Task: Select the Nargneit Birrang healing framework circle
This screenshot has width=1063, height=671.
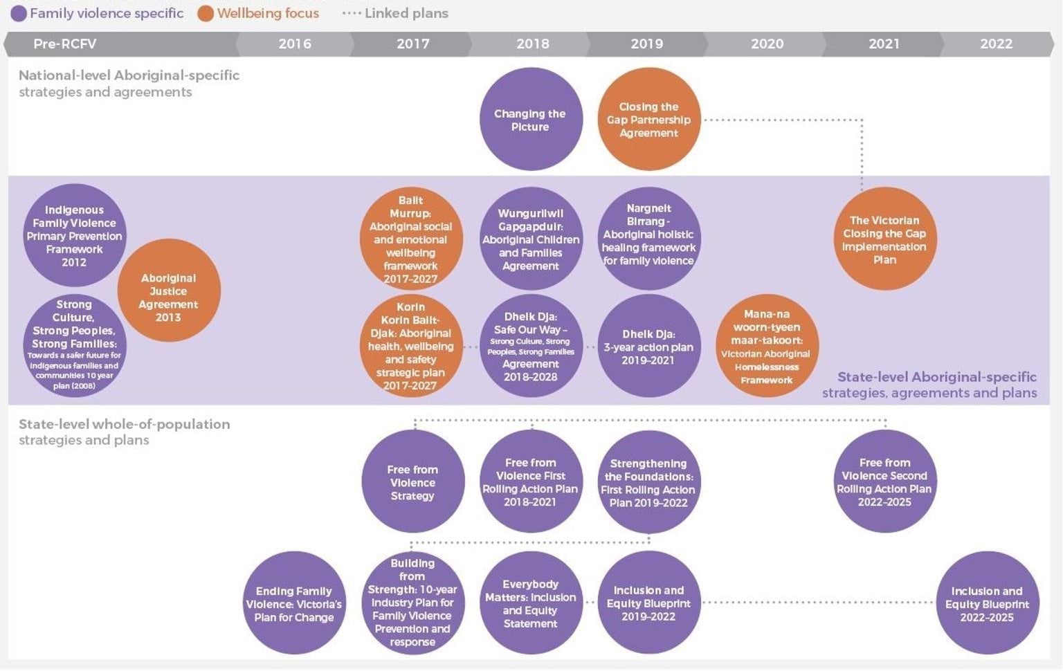Action: click(x=648, y=236)
